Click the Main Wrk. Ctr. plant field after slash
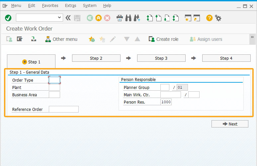The image size is (257, 166). pos(194,95)
